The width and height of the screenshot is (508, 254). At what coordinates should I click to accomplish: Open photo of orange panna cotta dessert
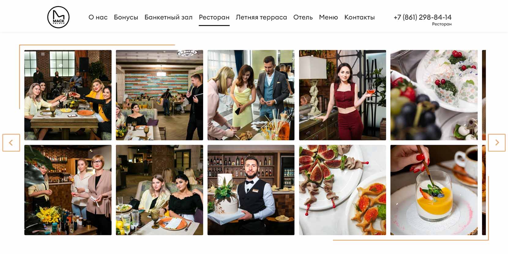click(434, 190)
